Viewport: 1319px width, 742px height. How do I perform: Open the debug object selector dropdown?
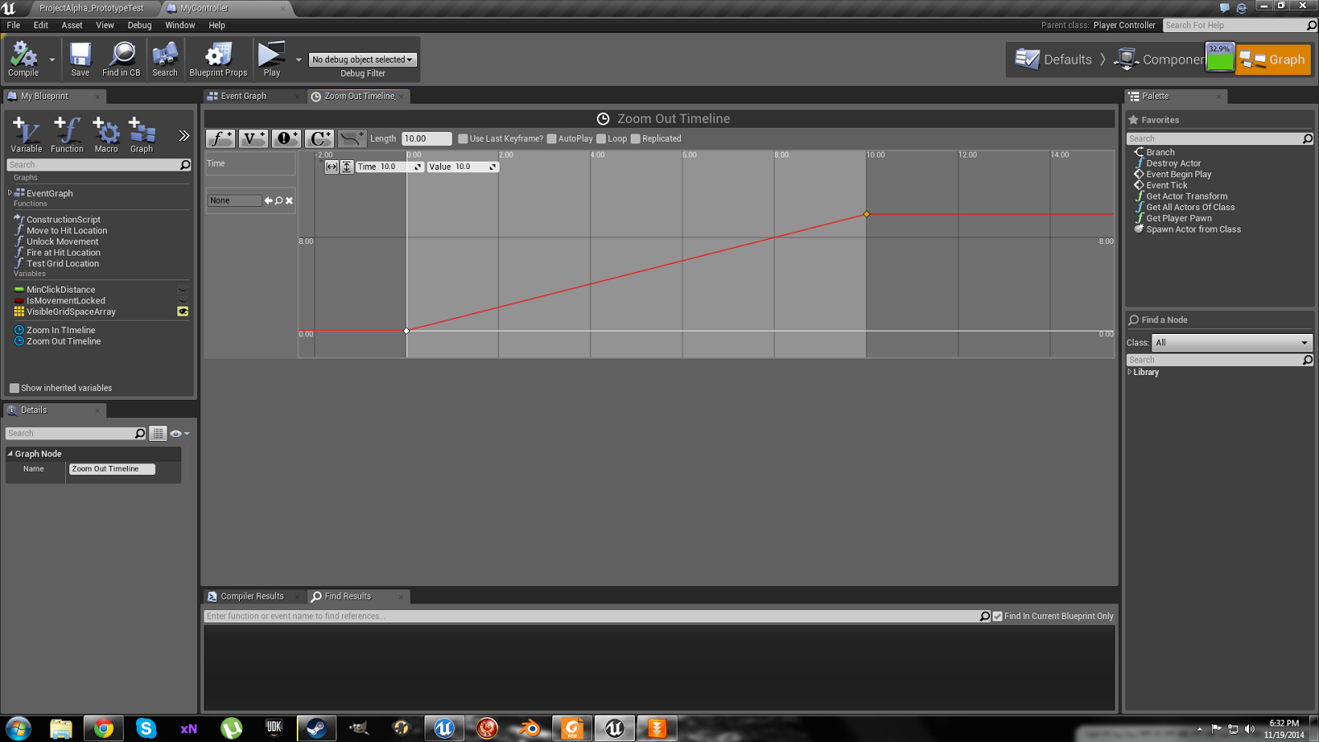[363, 59]
